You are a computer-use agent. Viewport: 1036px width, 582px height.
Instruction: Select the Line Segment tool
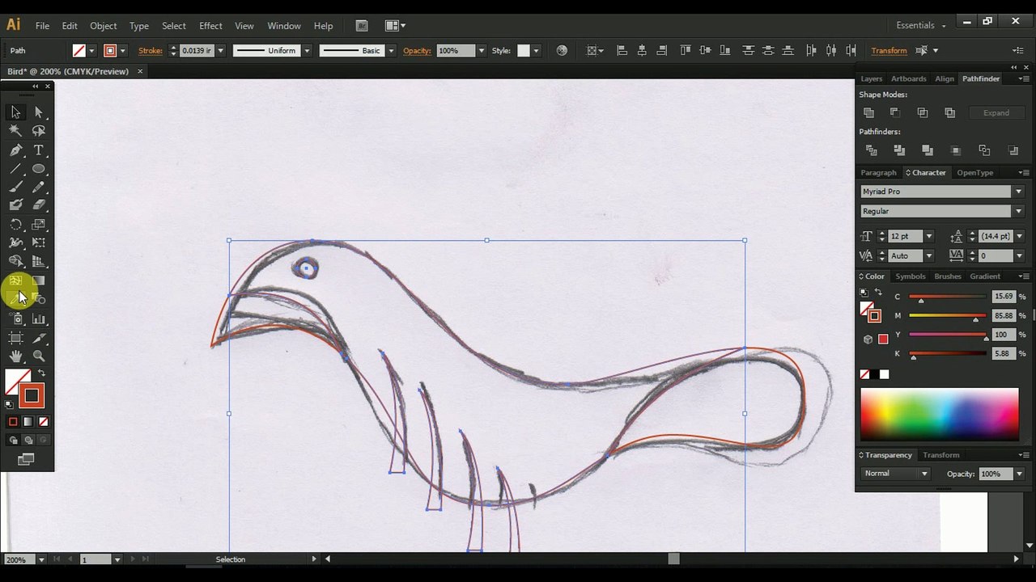[x=15, y=169]
